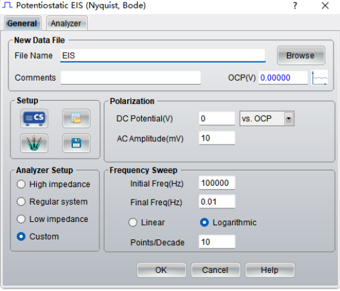Viewport: 340px width, 291px height.
Task: Click the Browse button
Action: 301,55
